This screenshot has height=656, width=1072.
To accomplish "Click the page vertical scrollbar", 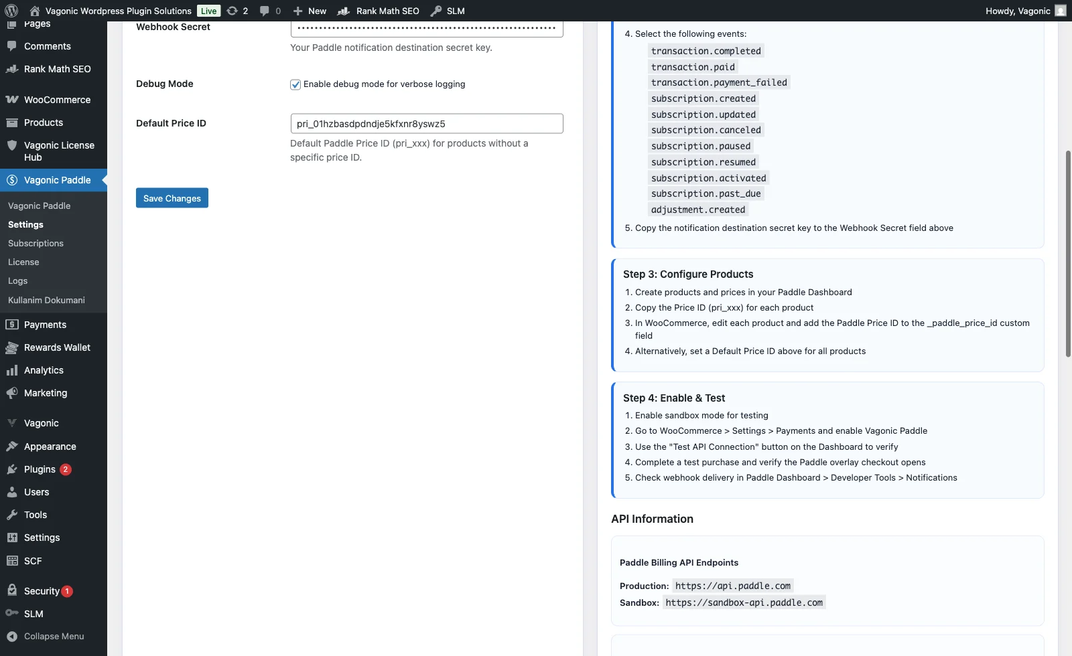I will pos(1068,254).
